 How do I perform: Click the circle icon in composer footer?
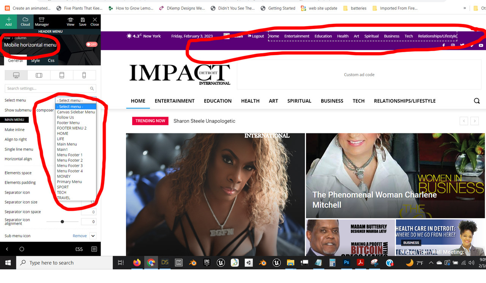tap(22, 249)
